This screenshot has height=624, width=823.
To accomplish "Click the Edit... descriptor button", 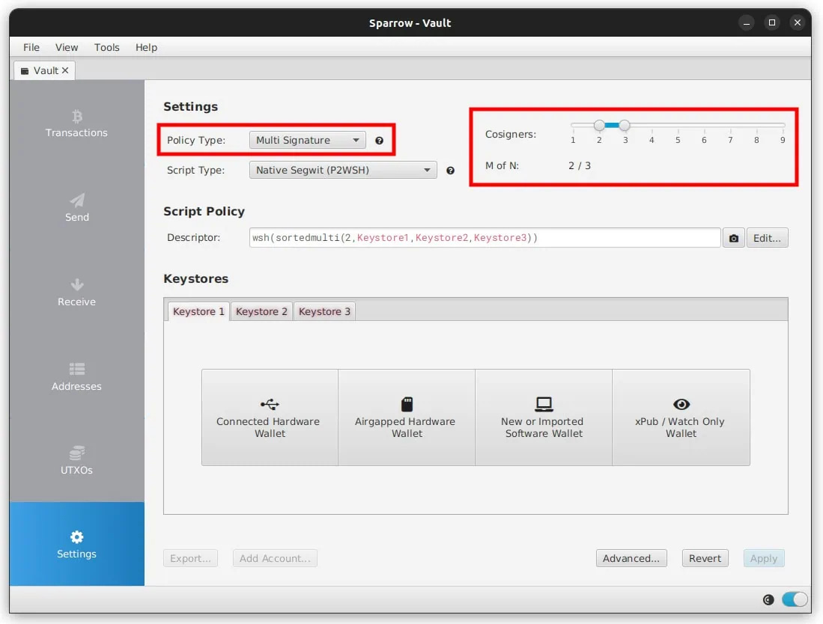I will tap(767, 238).
